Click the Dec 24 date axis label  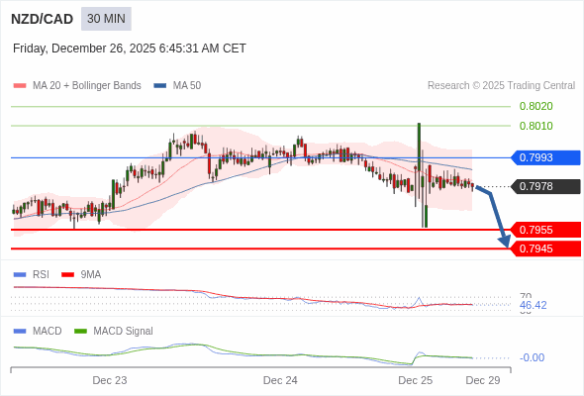[280, 380]
